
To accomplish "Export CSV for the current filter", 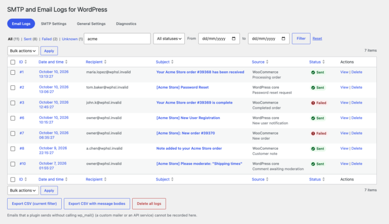I will [x=34, y=204].
